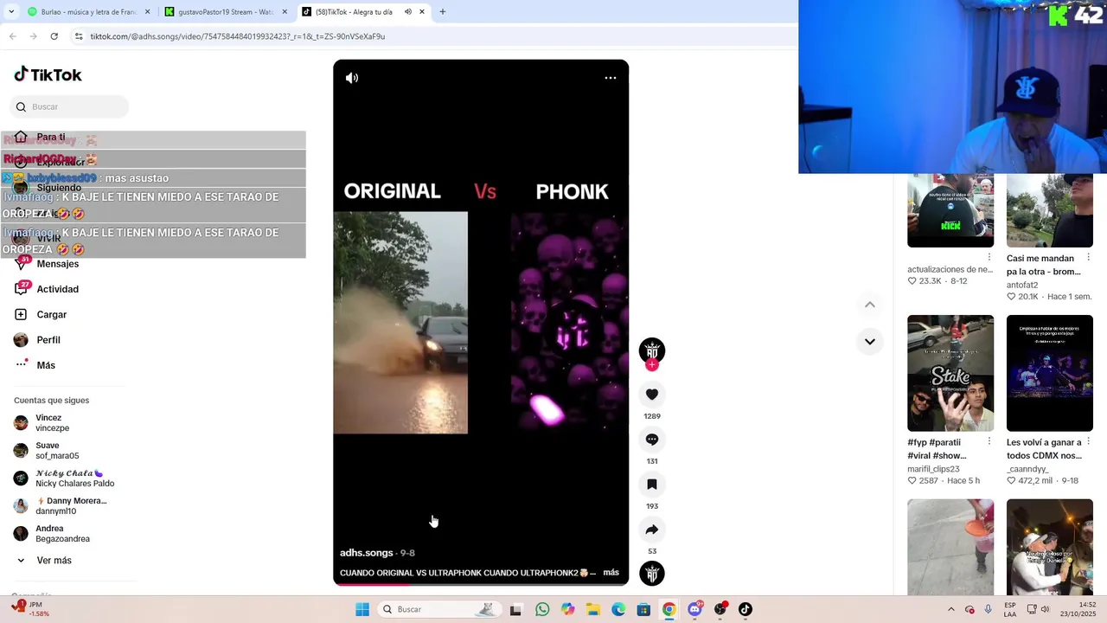This screenshot has height=623, width=1107.
Task: Open marifil_clips23 profile link
Action: point(933,469)
